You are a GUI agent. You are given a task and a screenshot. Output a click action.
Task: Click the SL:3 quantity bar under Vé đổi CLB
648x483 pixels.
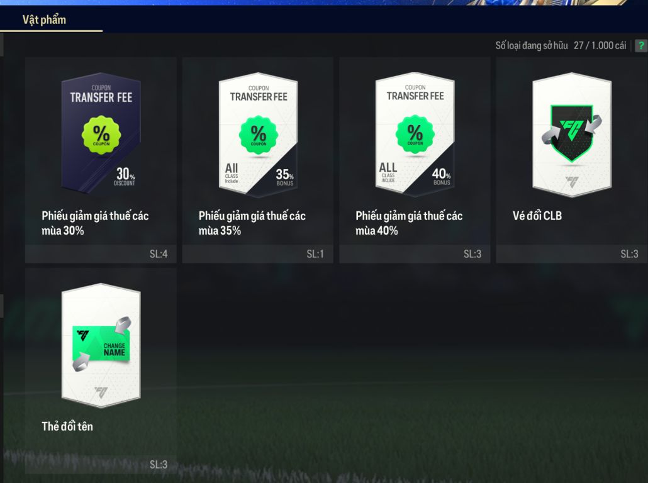coord(572,253)
